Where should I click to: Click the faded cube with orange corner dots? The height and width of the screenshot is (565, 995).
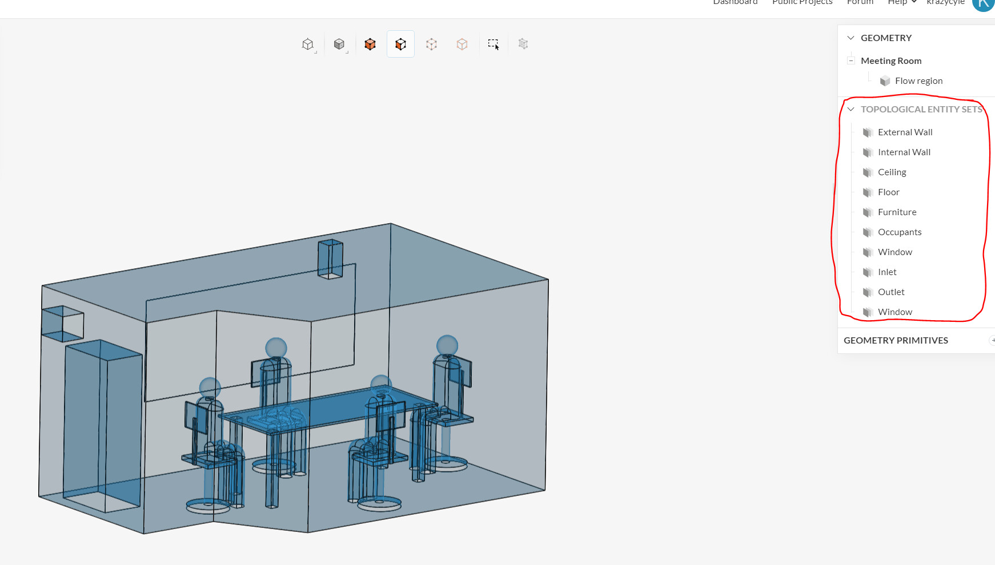462,44
